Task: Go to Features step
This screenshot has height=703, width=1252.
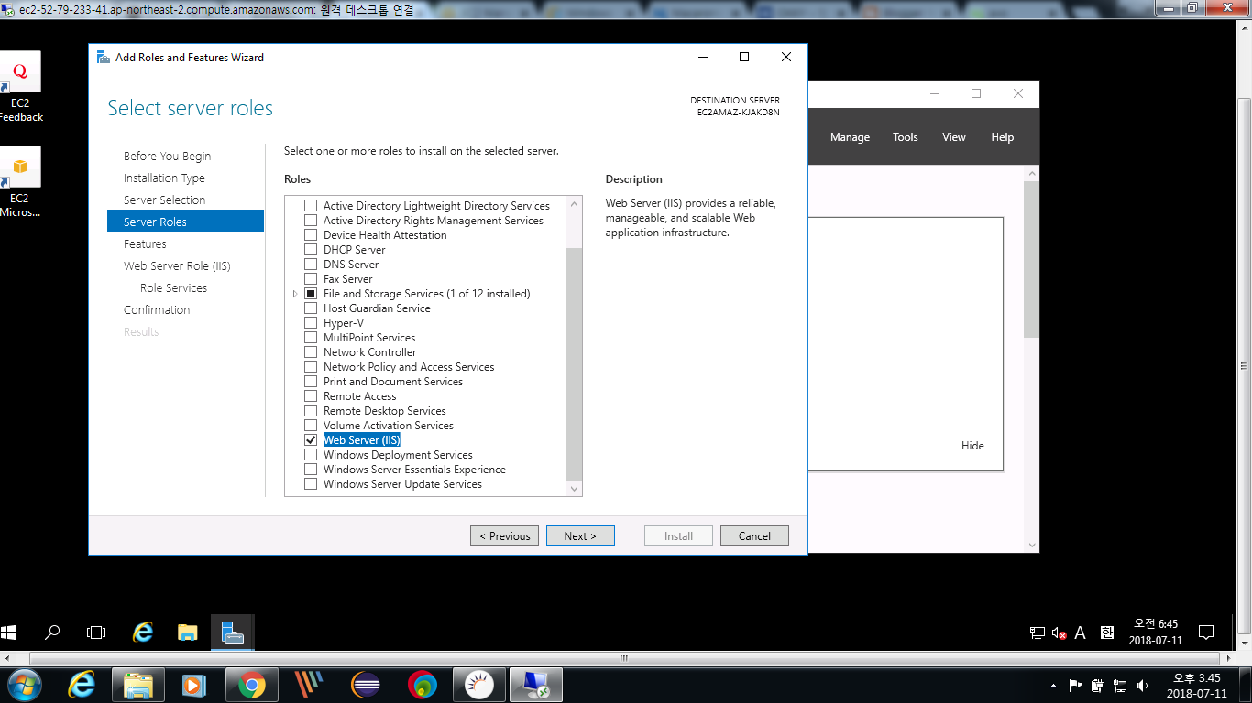Action: coord(145,244)
